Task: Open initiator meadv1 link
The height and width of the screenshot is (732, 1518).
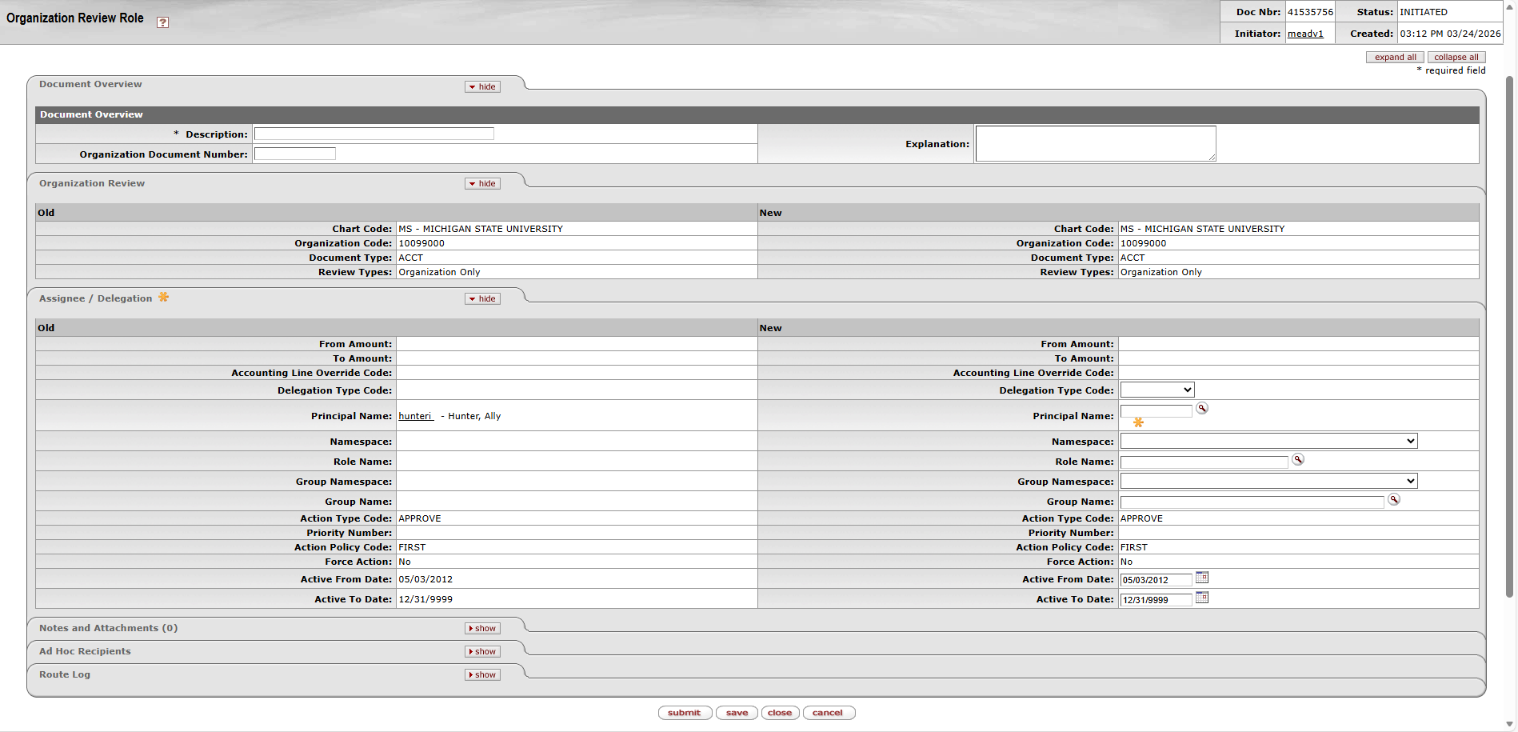Action: 1304,34
